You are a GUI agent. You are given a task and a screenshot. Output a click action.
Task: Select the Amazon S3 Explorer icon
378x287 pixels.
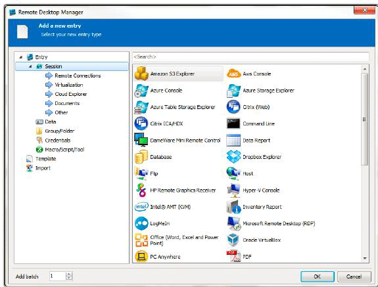coord(141,74)
